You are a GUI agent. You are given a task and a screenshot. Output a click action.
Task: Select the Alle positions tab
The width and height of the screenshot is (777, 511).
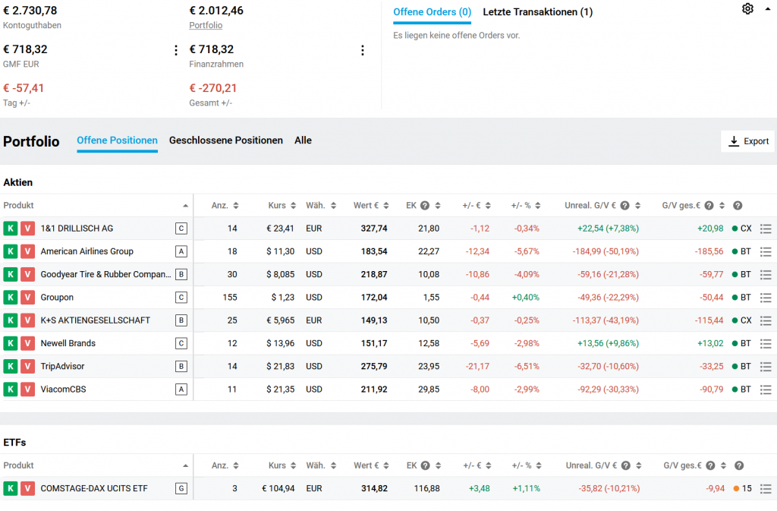point(303,140)
